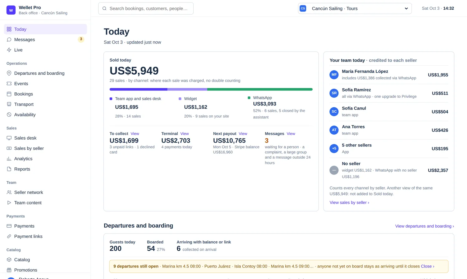Open the Cancún Sailing · Tours dropdown
The height and width of the screenshot is (279, 467).
tap(355, 8)
